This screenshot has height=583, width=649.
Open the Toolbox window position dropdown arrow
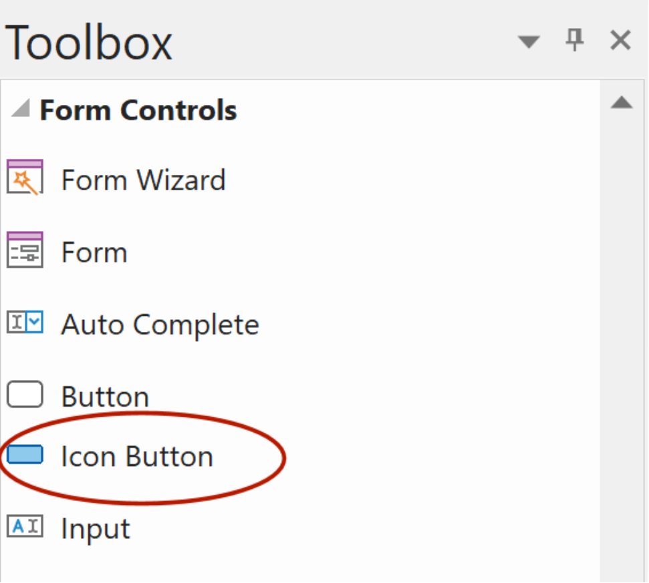pos(529,42)
